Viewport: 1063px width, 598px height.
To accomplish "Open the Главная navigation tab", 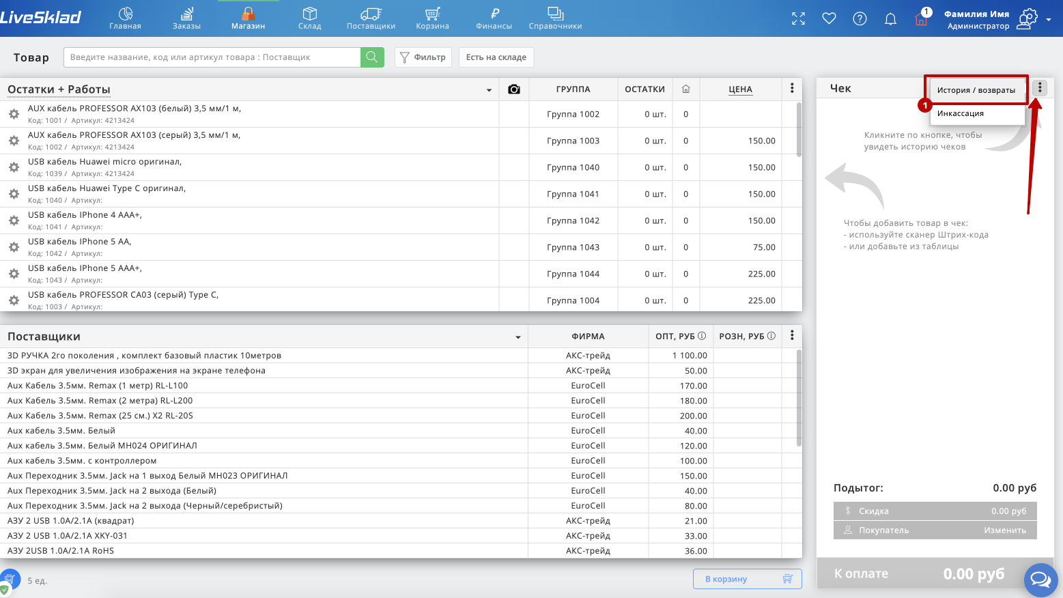I will point(125,18).
